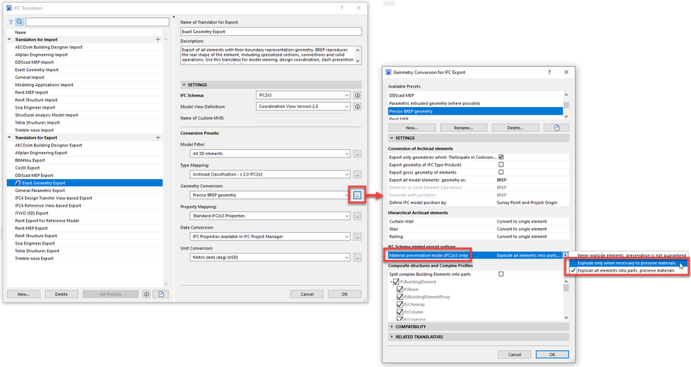
Task: Click the help question mark in IFC Translators title bar
Action: [x=342, y=8]
